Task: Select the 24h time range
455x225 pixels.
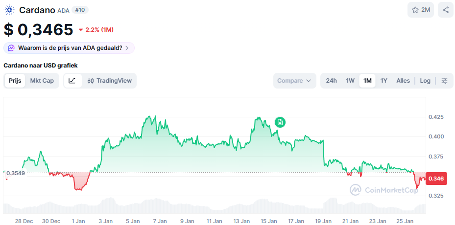Action: (332, 81)
